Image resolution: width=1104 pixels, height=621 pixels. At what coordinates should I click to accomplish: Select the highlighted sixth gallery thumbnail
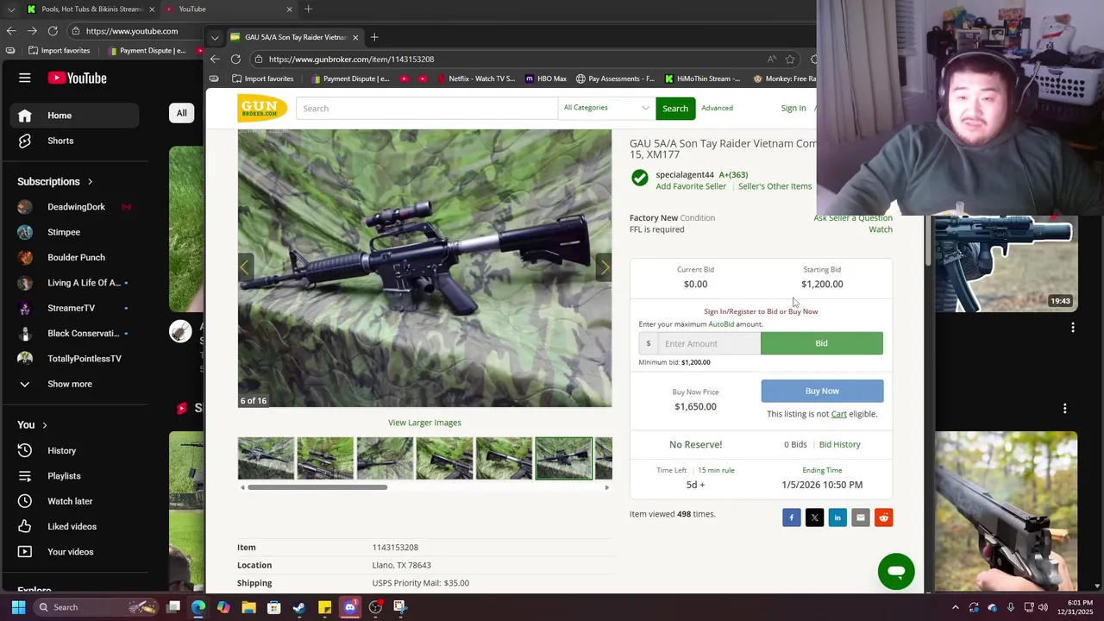click(564, 458)
